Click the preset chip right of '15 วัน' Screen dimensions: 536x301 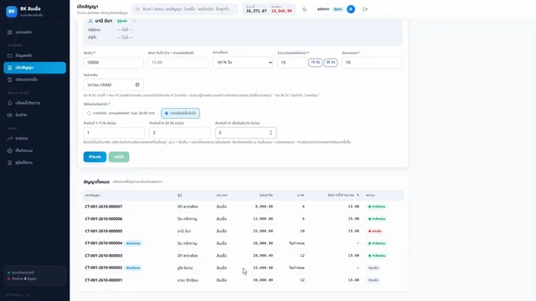331,63
